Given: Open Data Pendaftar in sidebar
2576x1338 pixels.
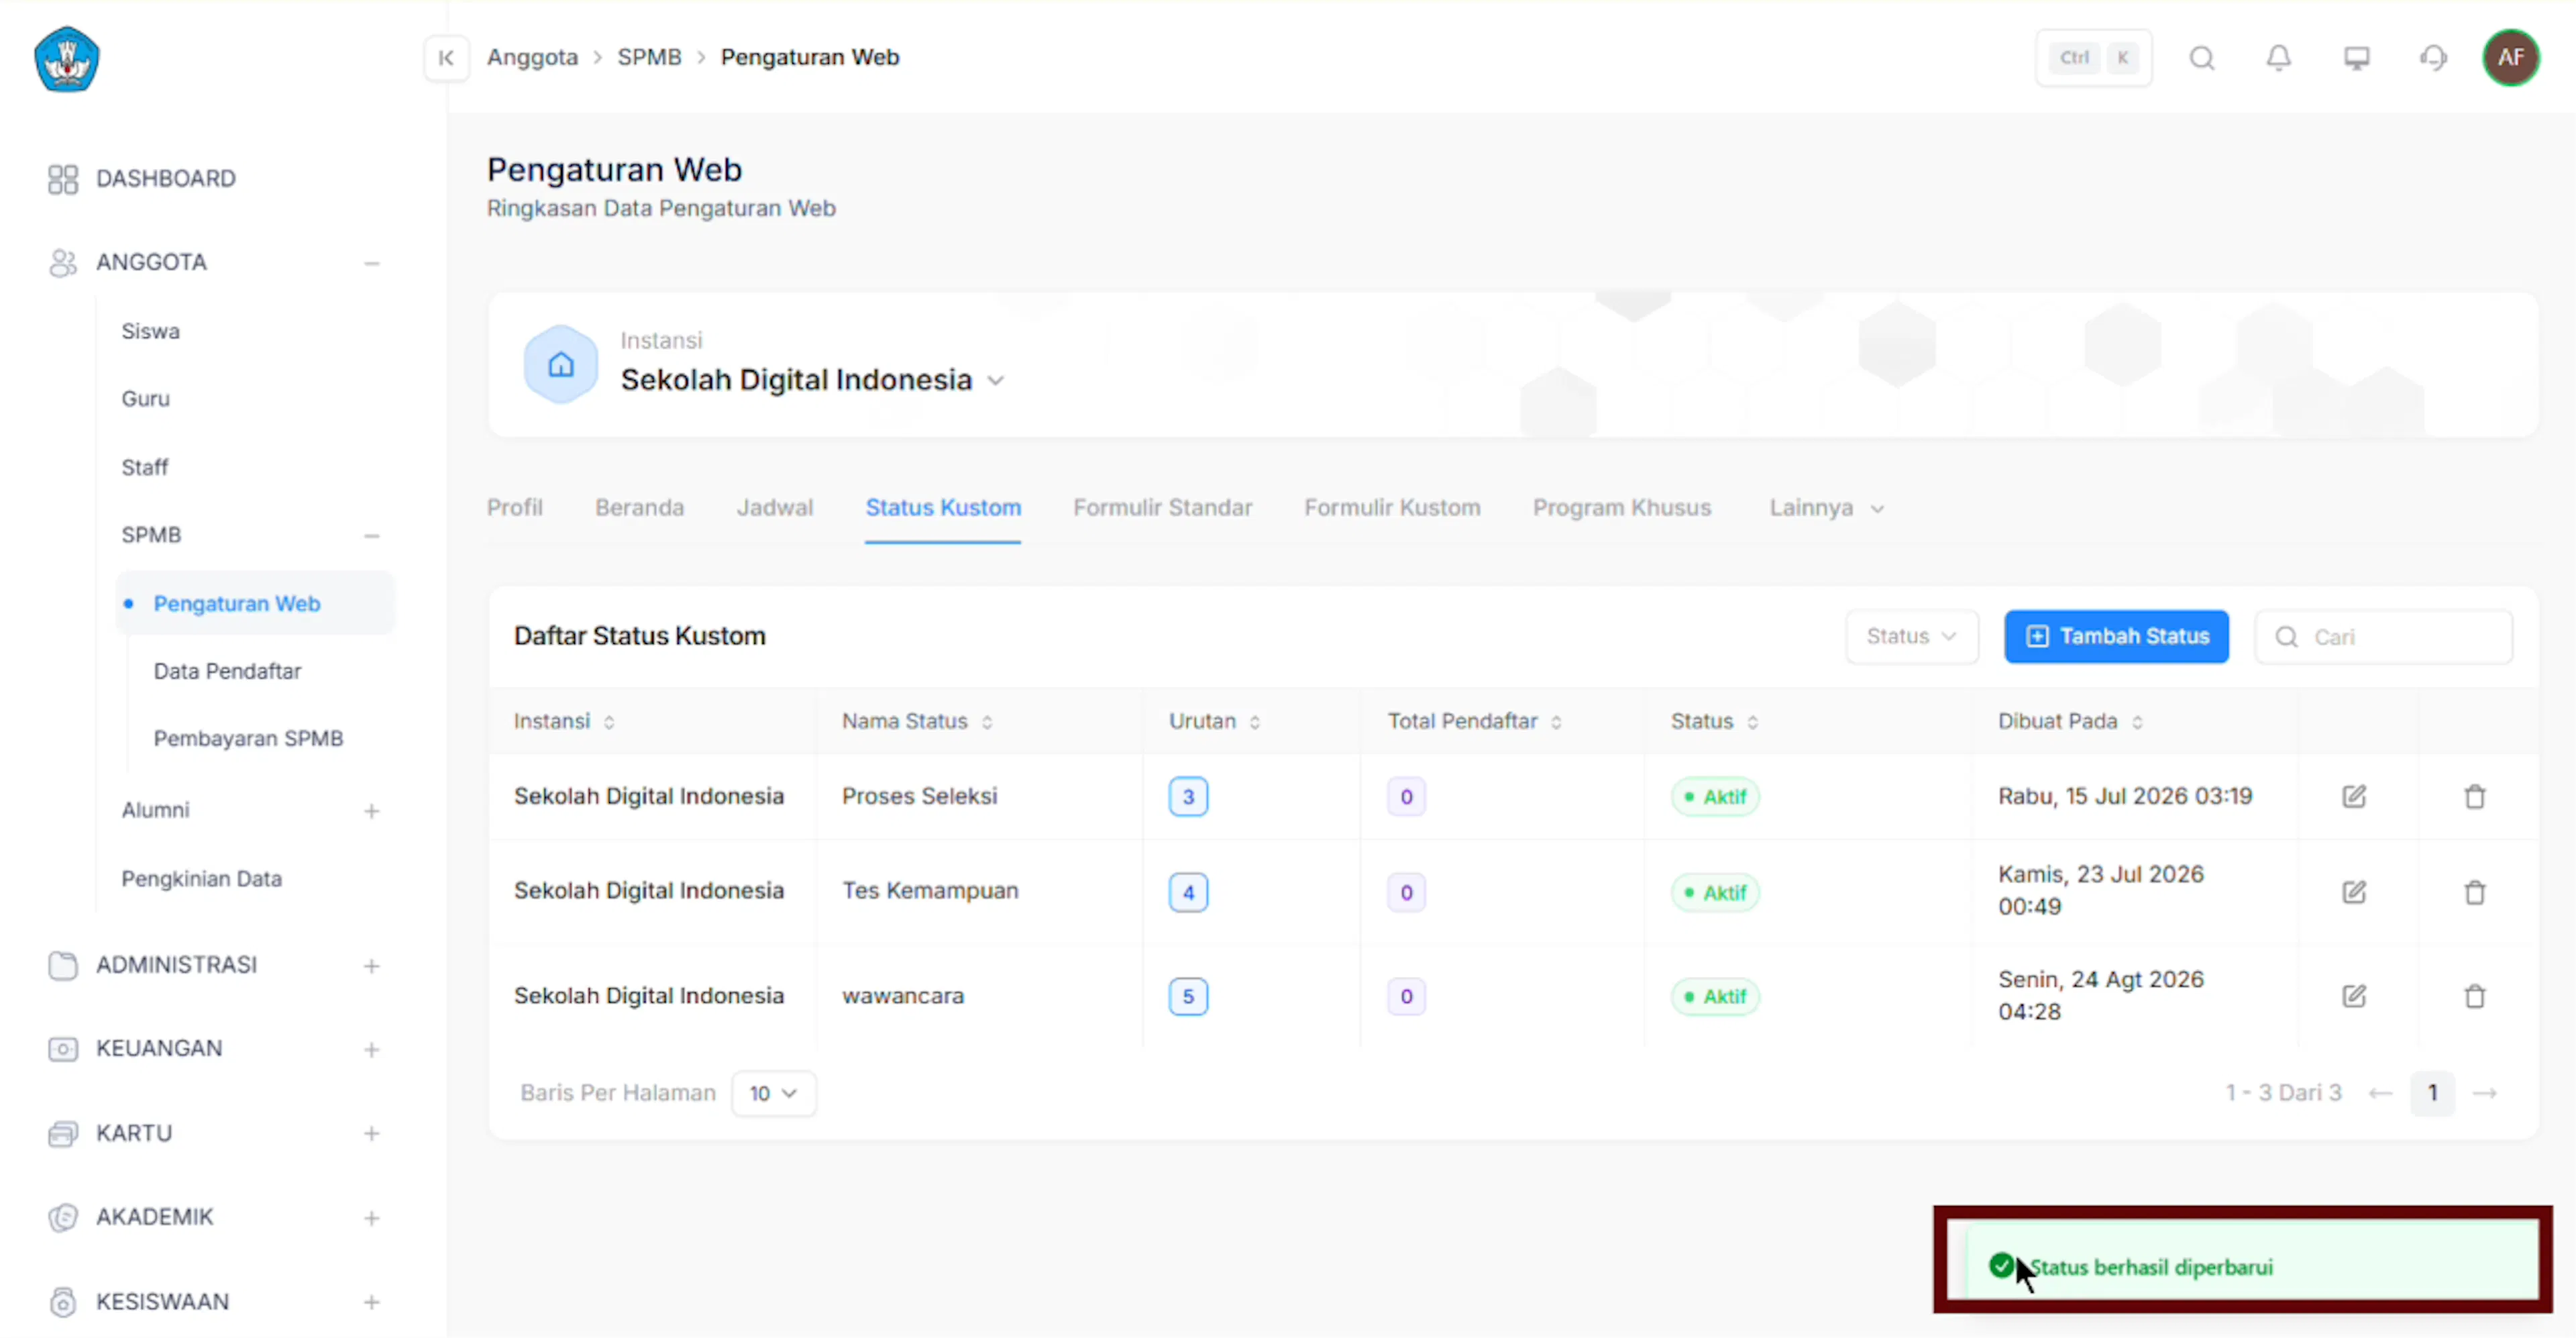Looking at the screenshot, I should click(227, 671).
